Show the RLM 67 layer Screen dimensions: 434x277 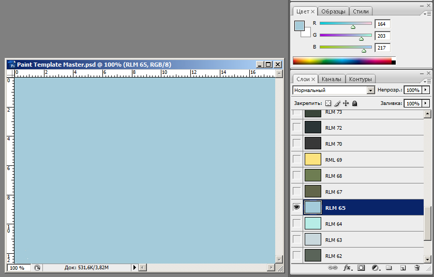pyautogui.click(x=297, y=191)
